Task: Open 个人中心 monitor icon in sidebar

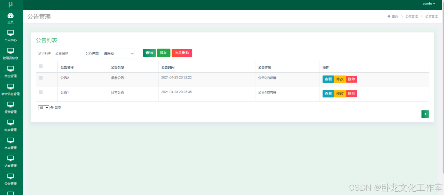Action: point(11,33)
